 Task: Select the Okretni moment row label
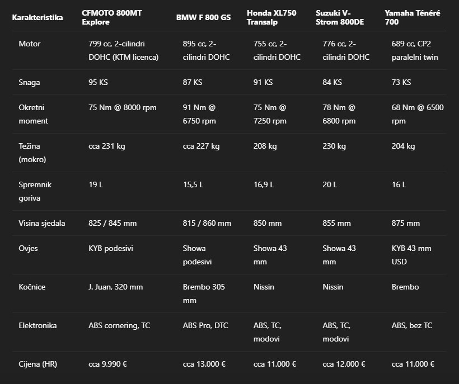click(x=34, y=114)
